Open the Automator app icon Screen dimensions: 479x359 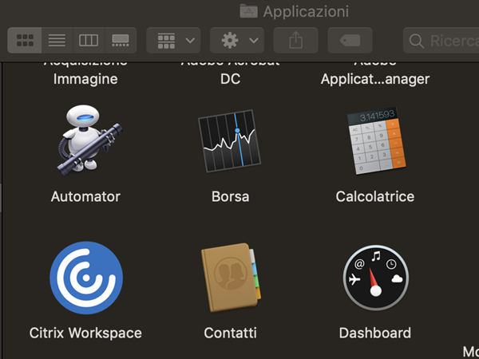tap(89, 140)
